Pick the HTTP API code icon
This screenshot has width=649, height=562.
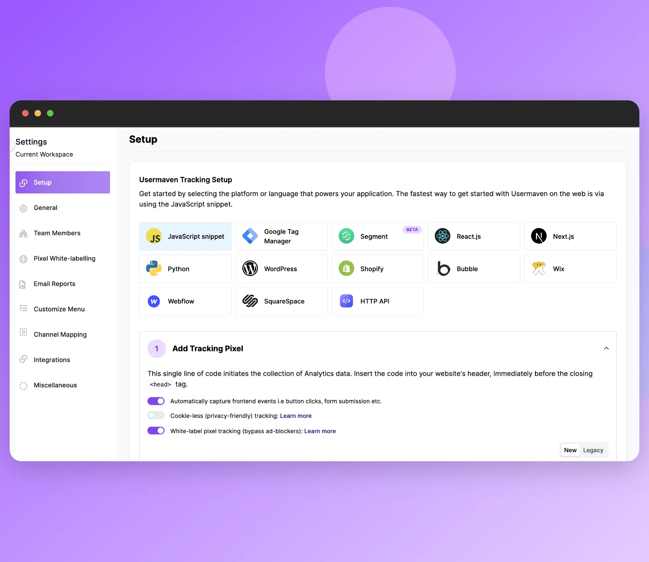point(346,301)
